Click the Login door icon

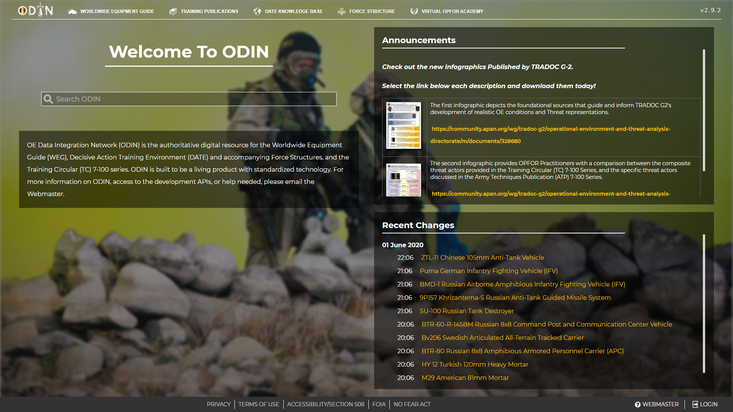point(695,404)
